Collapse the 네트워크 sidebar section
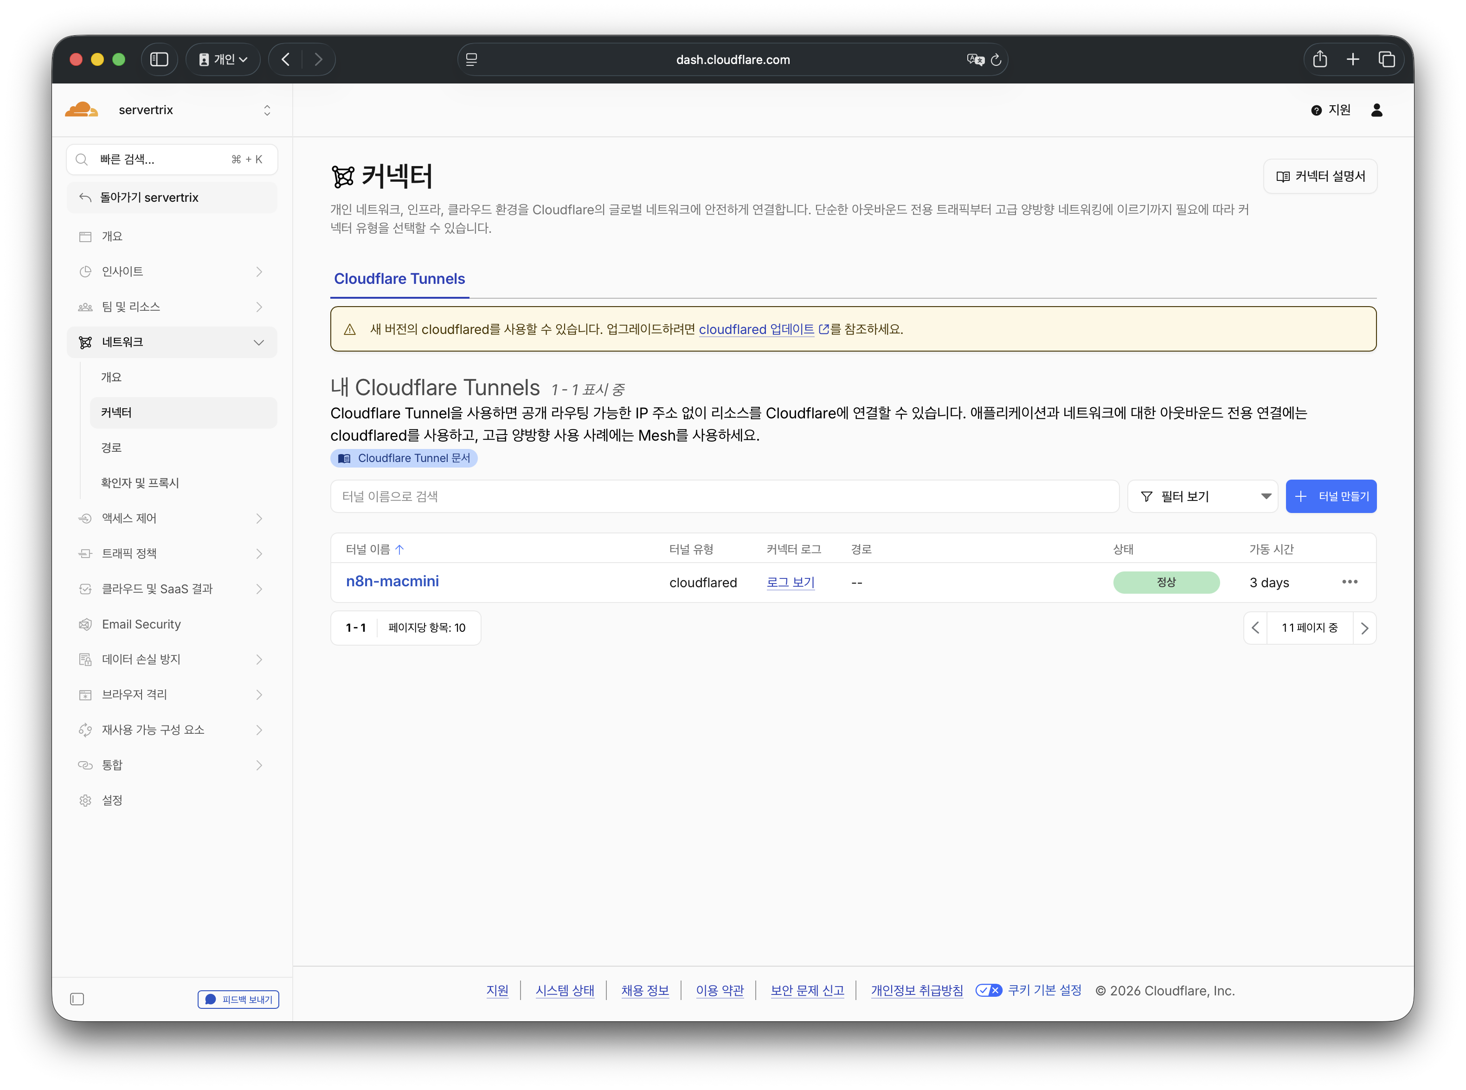 172,342
